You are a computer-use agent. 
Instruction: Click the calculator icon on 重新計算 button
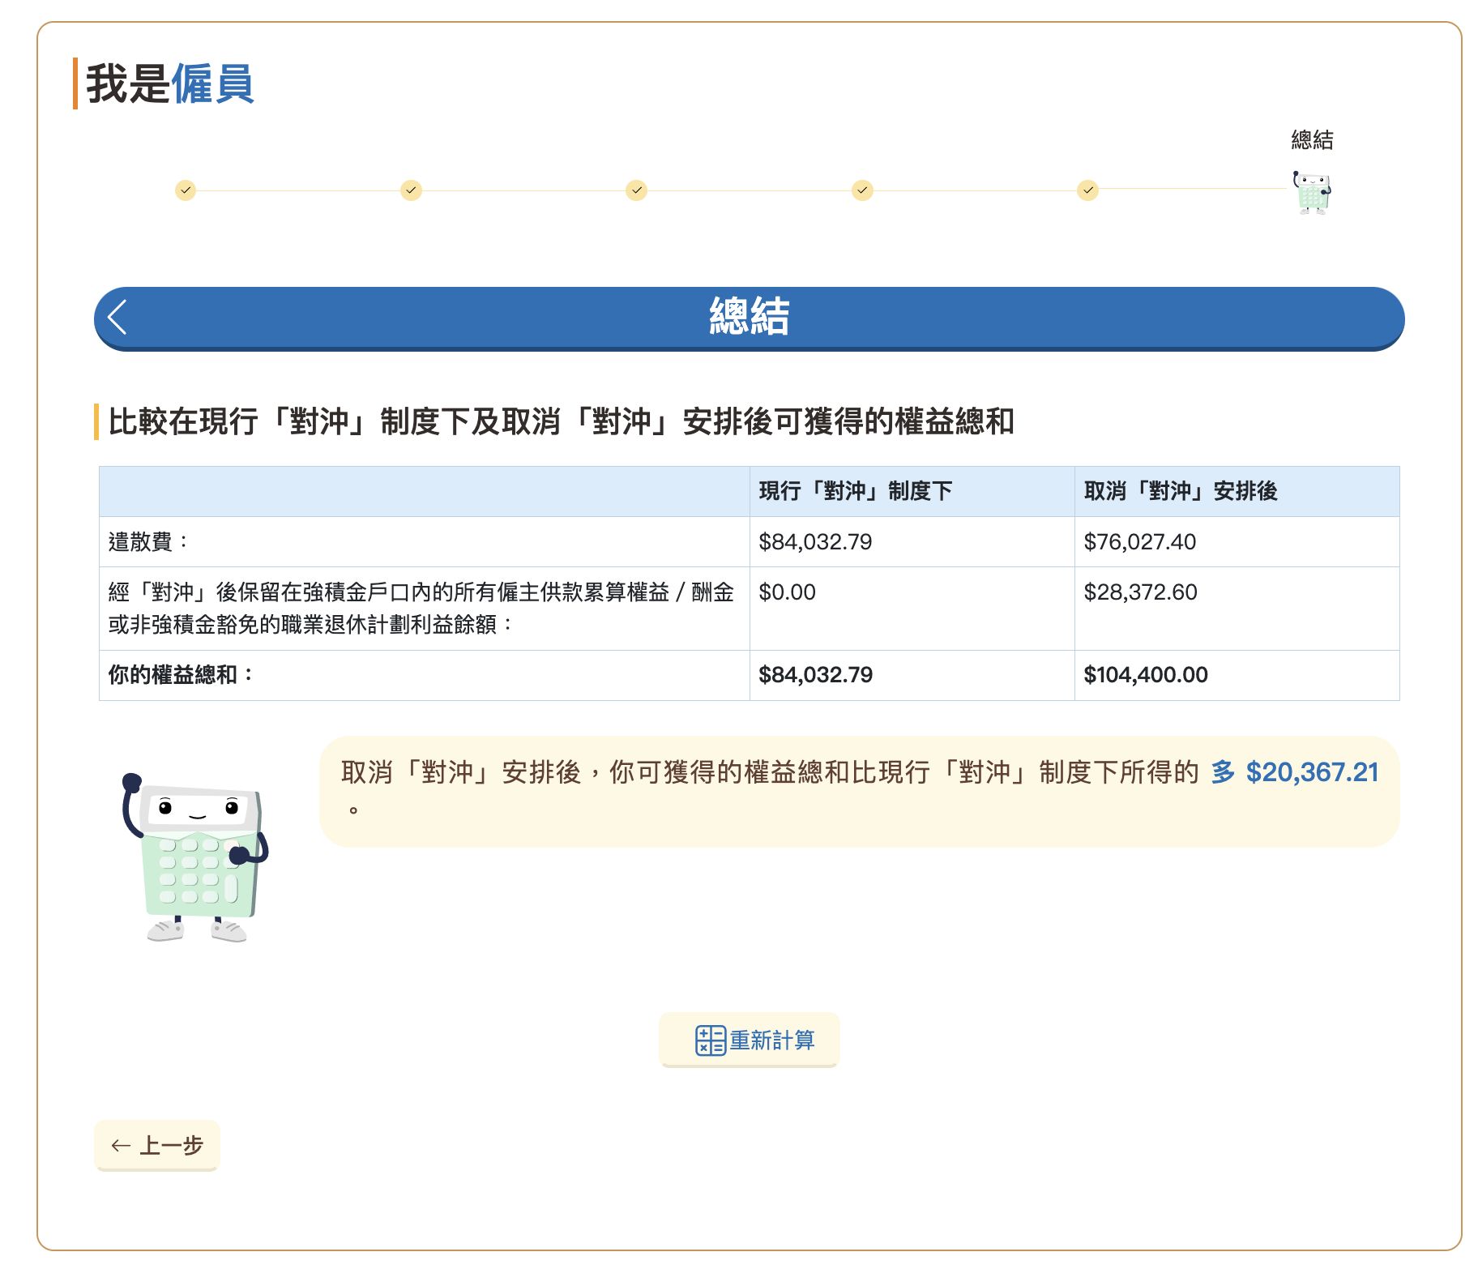[710, 1040]
